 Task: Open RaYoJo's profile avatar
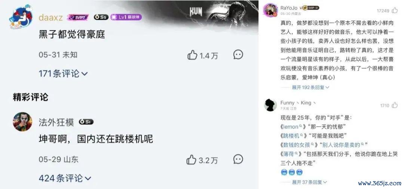[270, 10]
